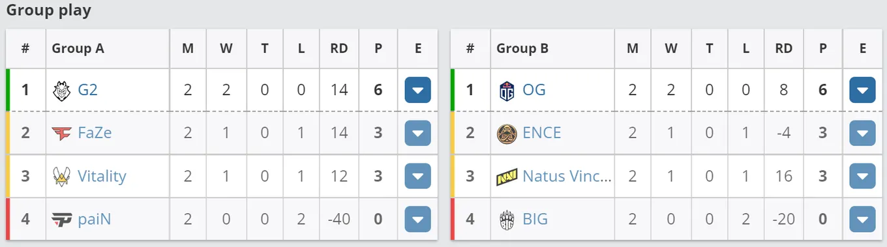The image size is (887, 247).
Task: Click the OG team logo icon
Action: point(507,90)
